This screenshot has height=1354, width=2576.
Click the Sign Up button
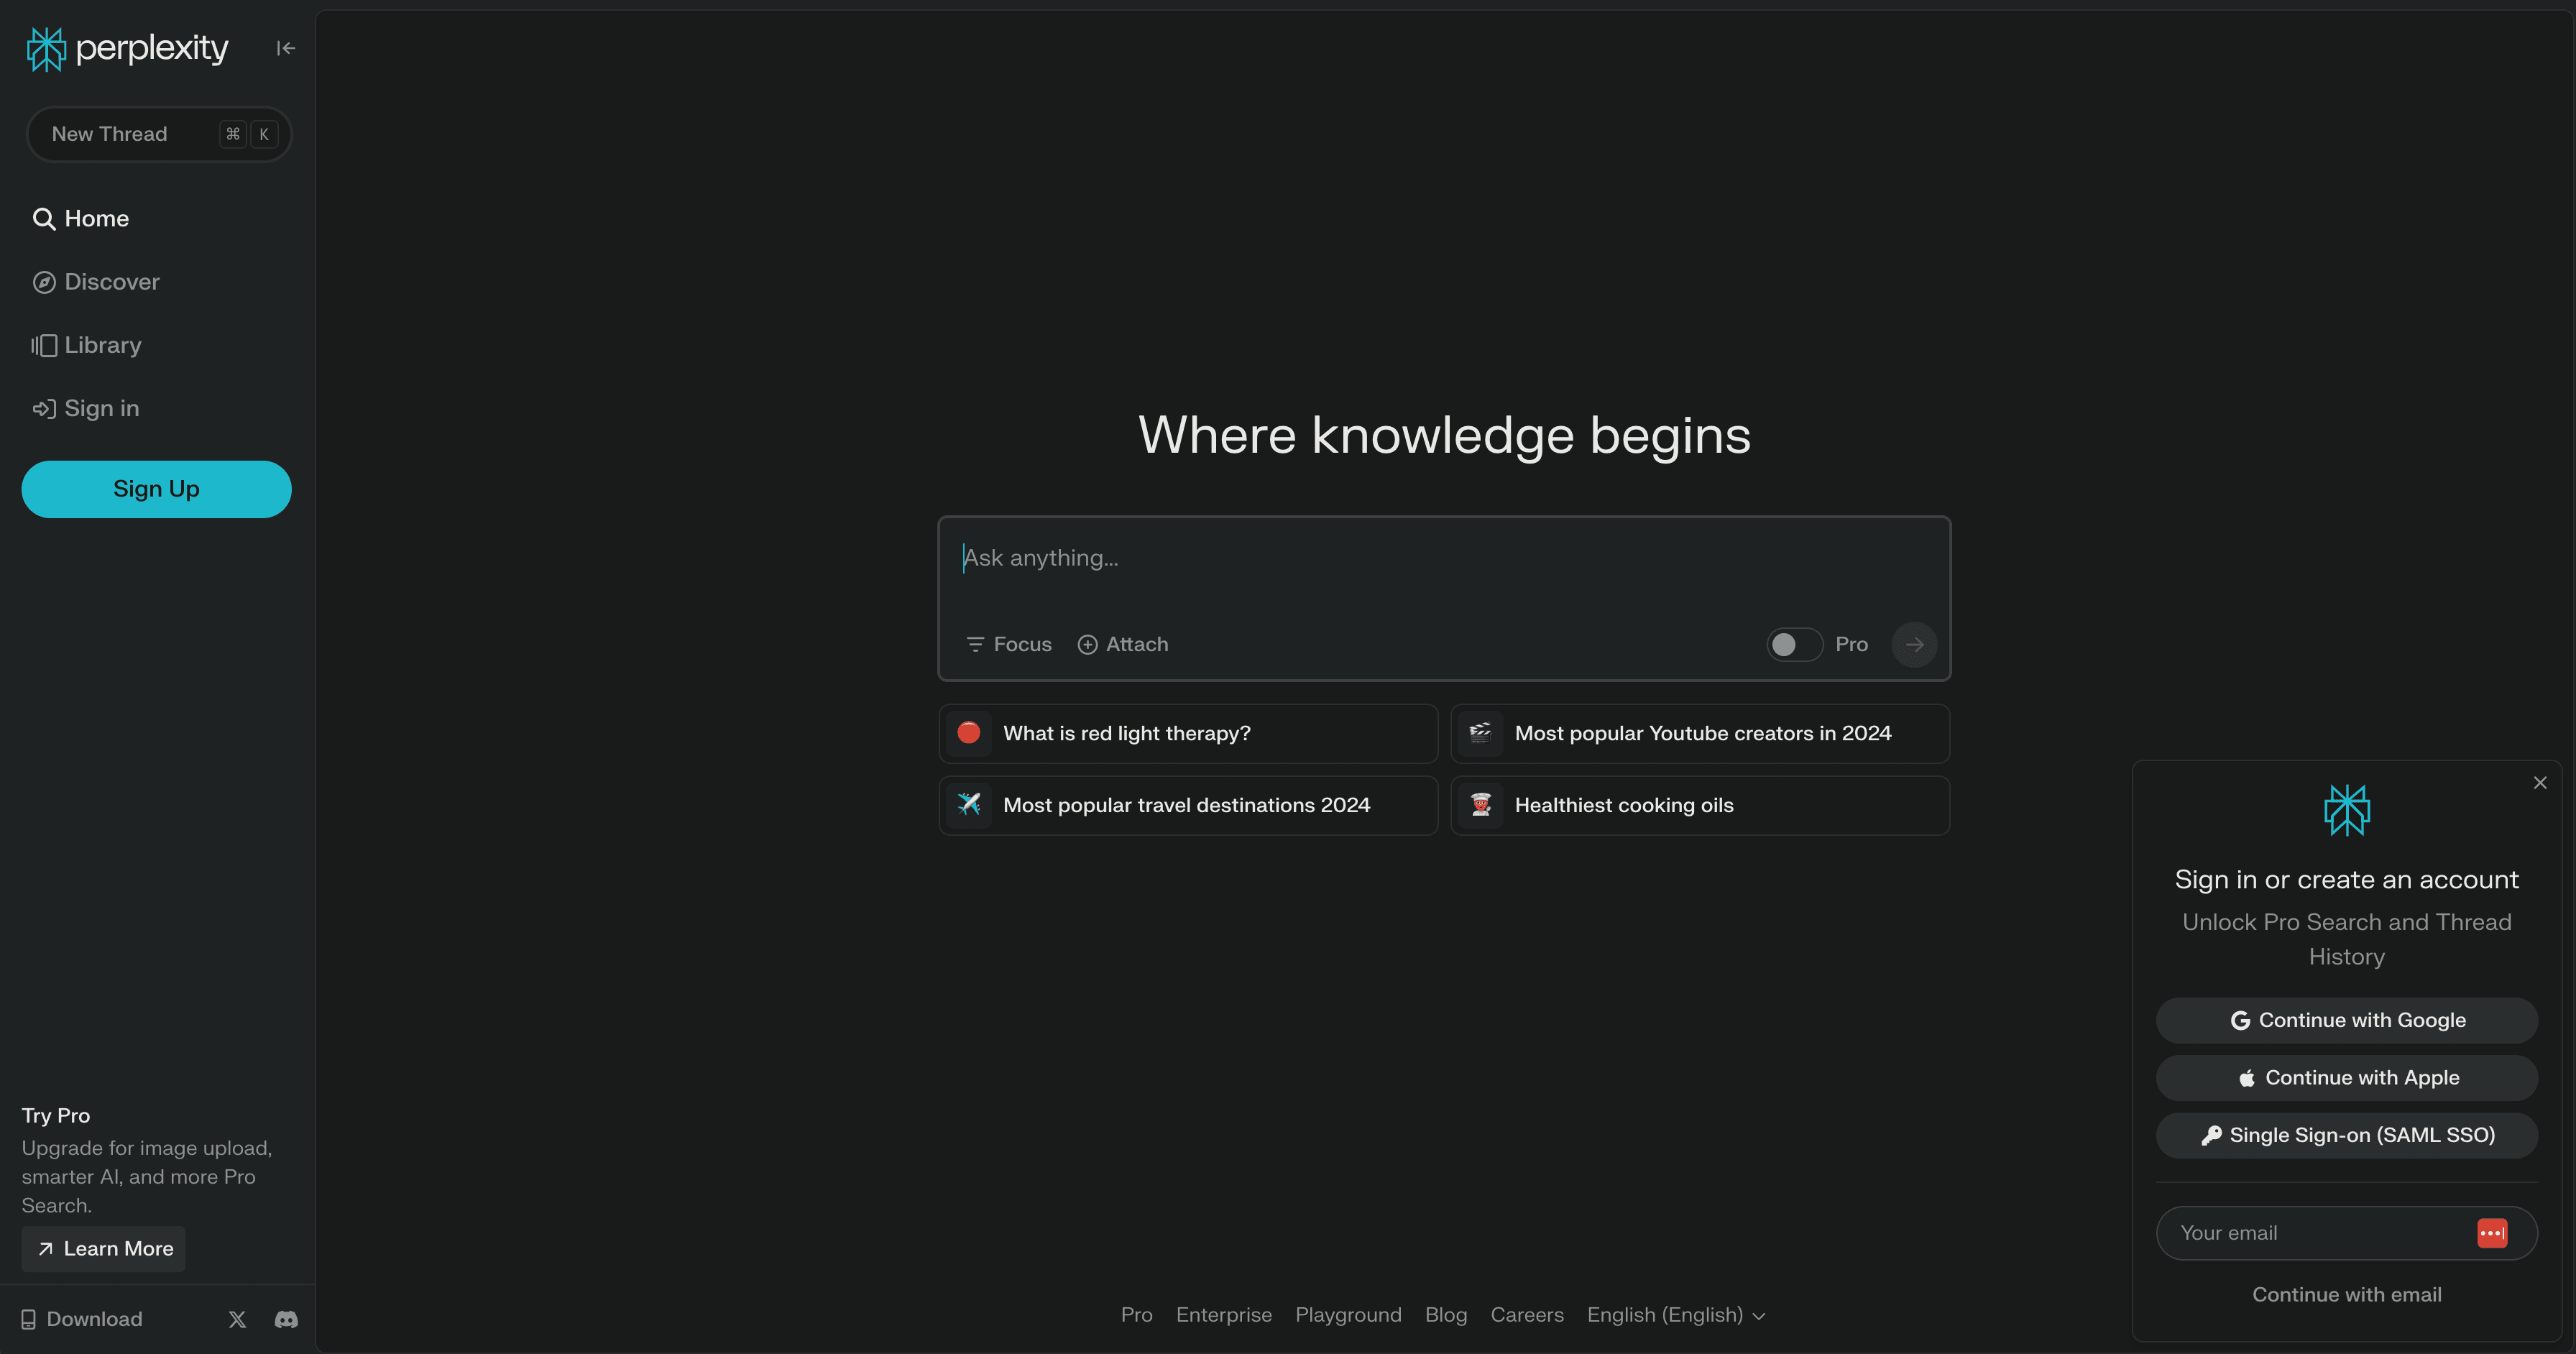point(156,489)
